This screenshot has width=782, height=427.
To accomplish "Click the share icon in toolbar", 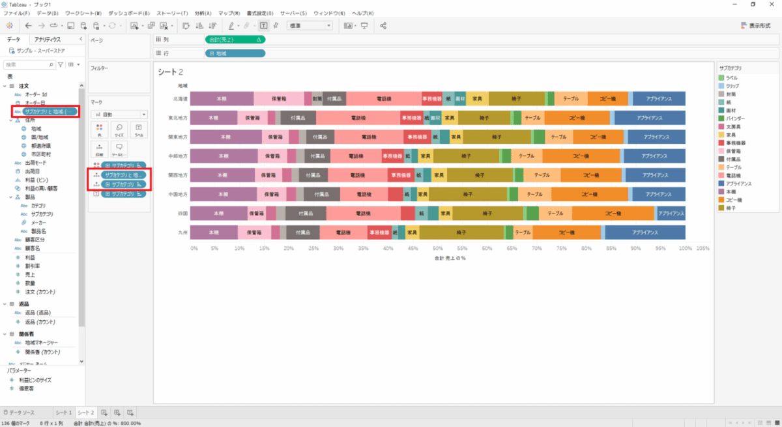I will (383, 25).
